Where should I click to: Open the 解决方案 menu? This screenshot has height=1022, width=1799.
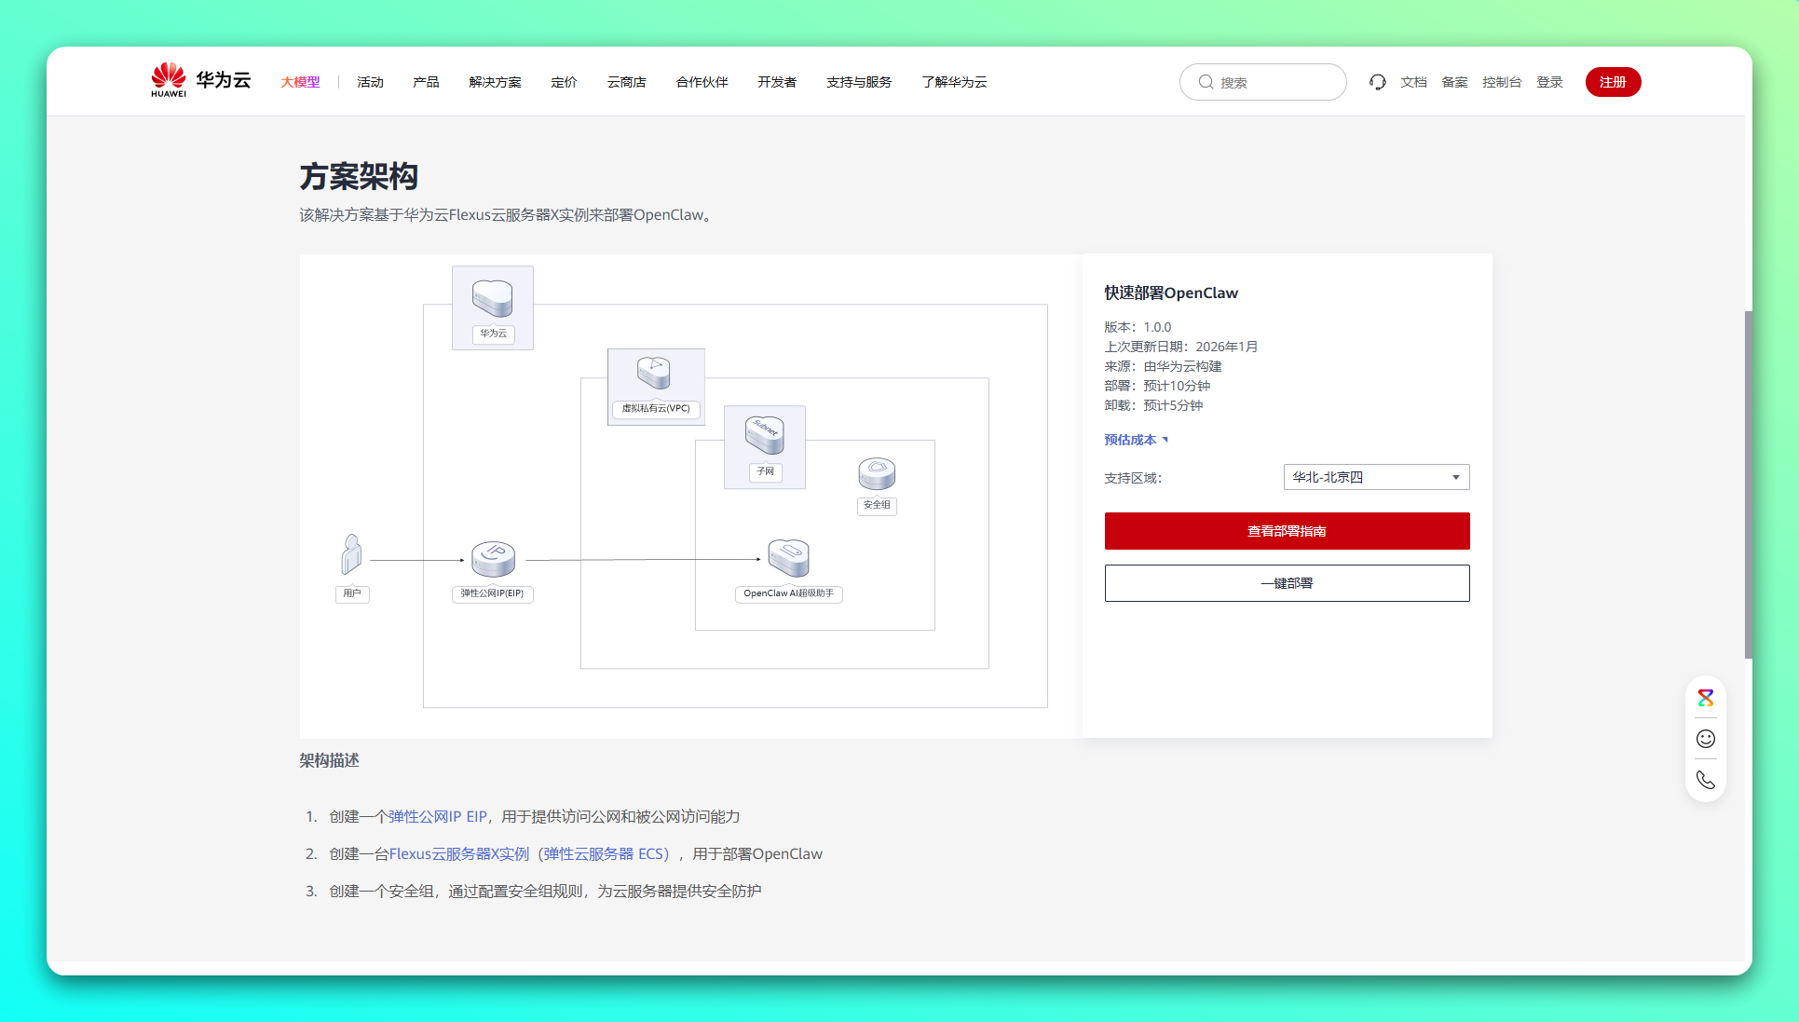tap(495, 82)
